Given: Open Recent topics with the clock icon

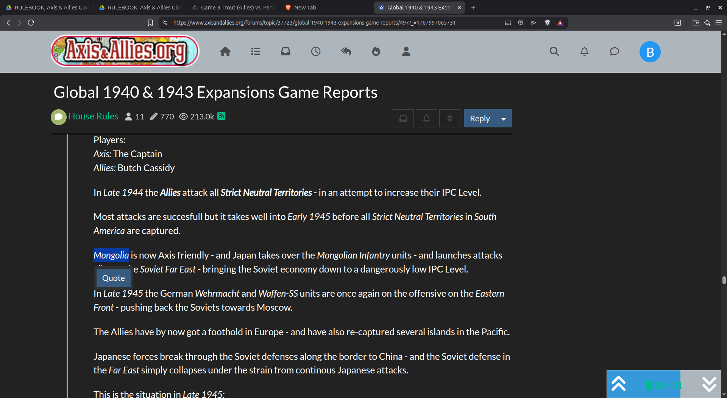Looking at the screenshot, I should click(x=316, y=51).
